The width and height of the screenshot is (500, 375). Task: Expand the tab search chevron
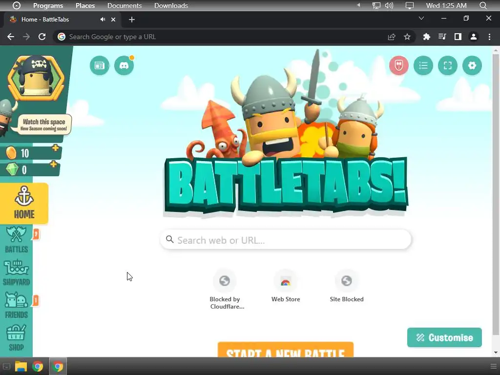click(421, 18)
